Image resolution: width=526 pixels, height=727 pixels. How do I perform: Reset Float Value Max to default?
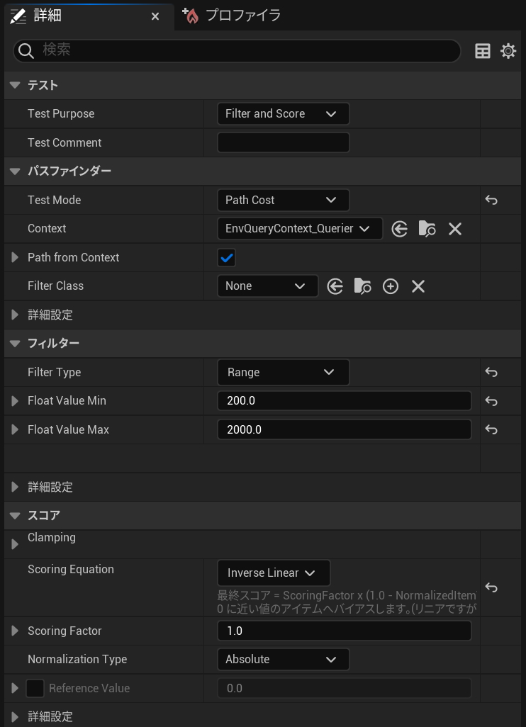(491, 430)
